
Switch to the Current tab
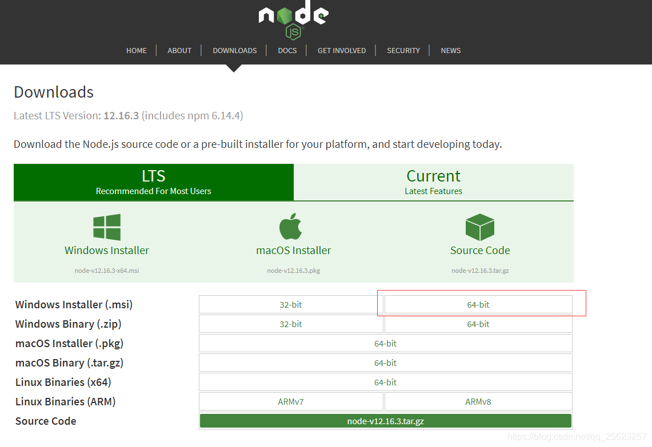tap(434, 182)
